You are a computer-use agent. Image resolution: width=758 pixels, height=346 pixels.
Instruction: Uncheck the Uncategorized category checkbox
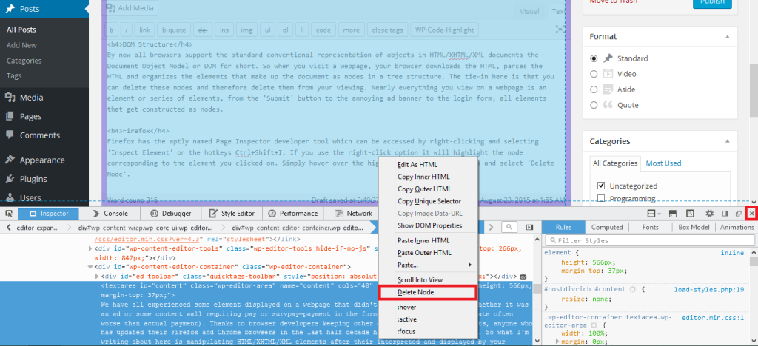pos(601,186)
